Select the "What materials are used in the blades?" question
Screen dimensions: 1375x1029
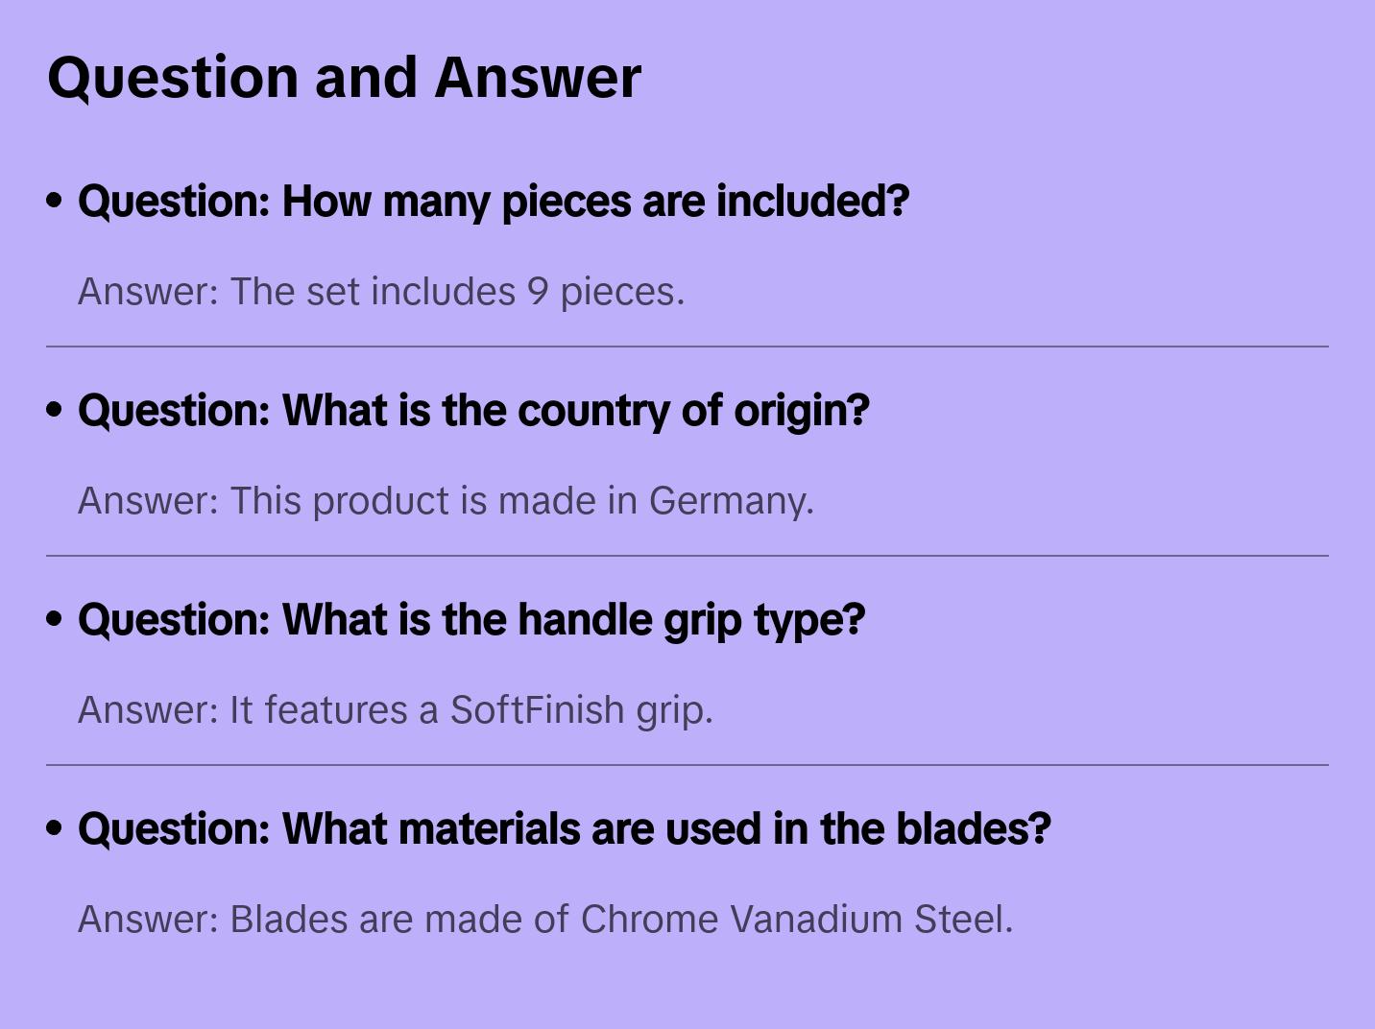tap(565, 829)
